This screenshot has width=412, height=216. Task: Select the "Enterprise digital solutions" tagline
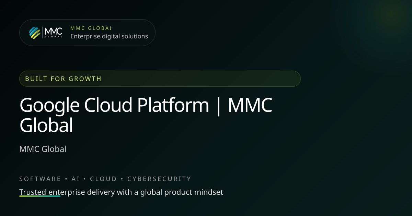coord(109,36)
